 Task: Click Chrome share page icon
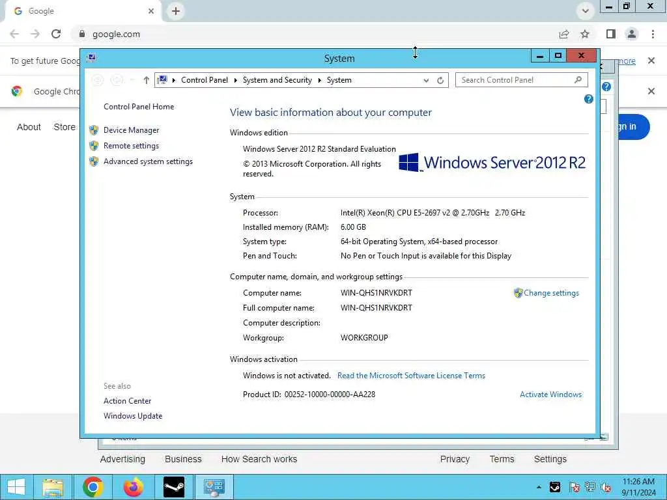564,34
